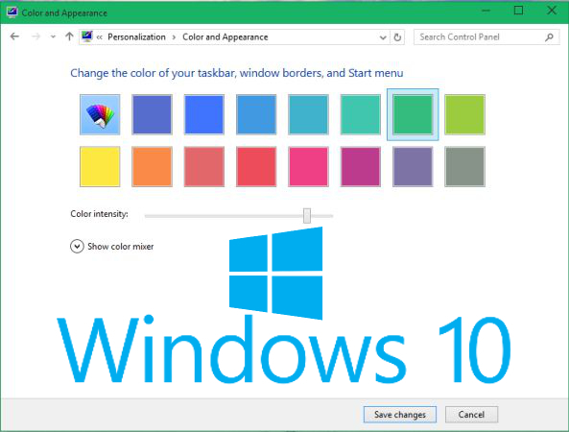Open address bar history dropdown
569x432 pixels.
click(383, 37)
